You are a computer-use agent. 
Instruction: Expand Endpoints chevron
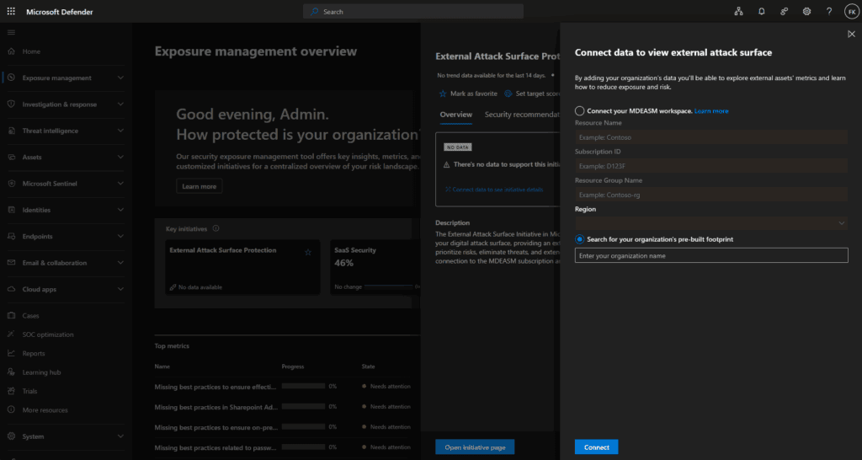[120, 236]
